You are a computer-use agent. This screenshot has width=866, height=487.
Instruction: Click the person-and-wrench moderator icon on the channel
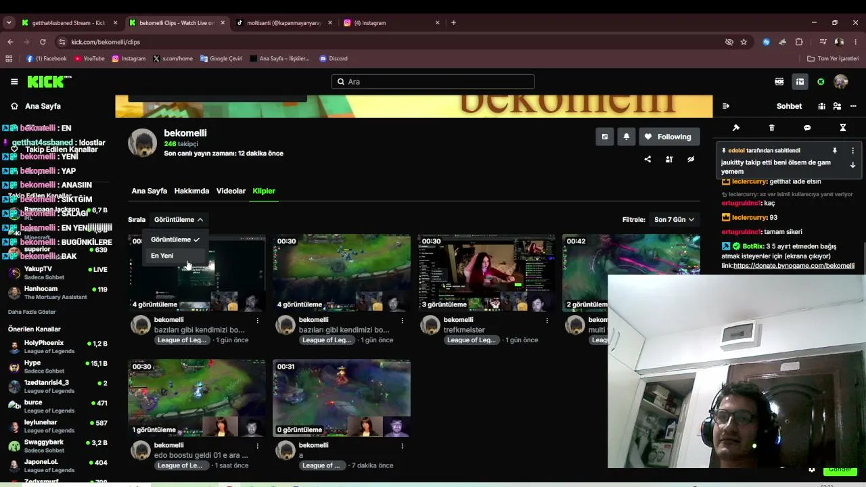point(669,160)
